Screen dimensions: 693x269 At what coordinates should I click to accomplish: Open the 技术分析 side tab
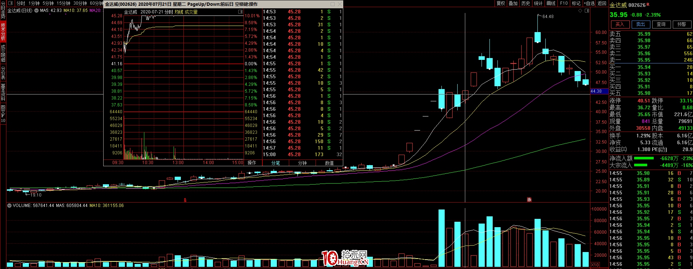[x=3, y=32]
